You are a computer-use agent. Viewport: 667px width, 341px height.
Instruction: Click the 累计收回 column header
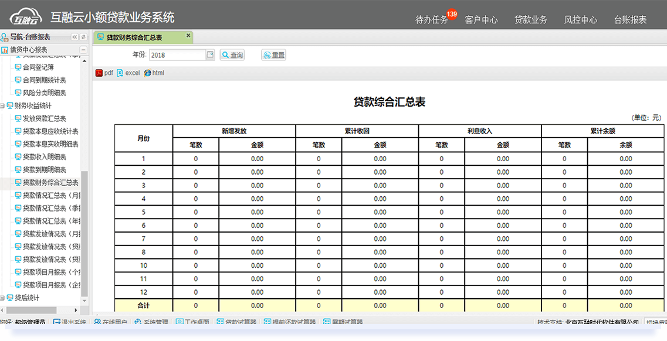click(357, 131)
